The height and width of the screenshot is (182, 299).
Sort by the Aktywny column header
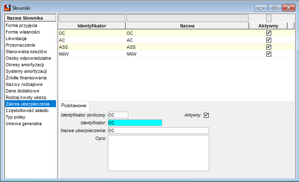(268, 26)
